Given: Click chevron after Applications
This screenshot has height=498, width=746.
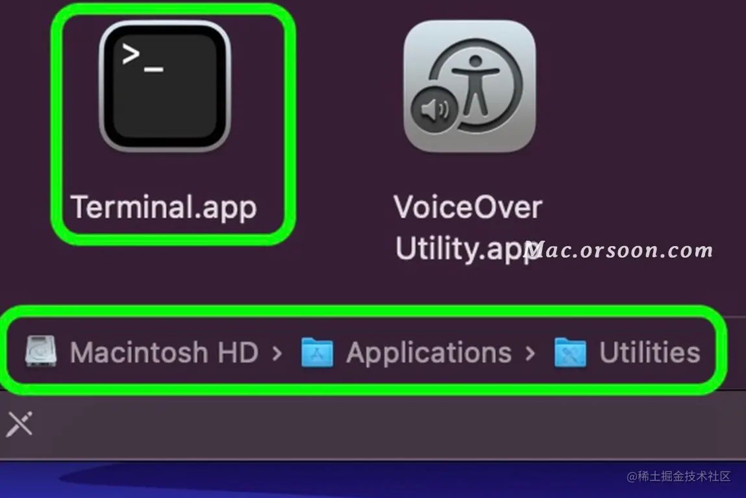Looking at the screenshot, I should click(x=530, y=353).
